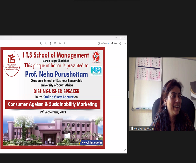Zoom in on the photo

pyautogui.click(x=41, y=43)
